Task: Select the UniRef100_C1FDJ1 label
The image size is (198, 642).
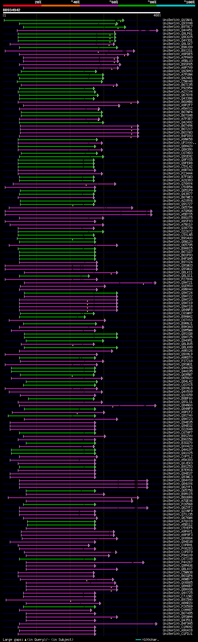Action: pos(178,634)
